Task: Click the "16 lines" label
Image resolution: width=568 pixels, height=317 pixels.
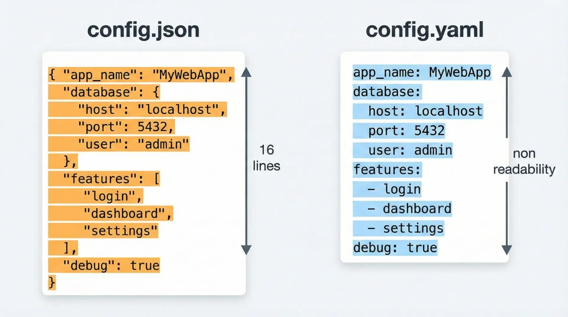Action: 266,158
